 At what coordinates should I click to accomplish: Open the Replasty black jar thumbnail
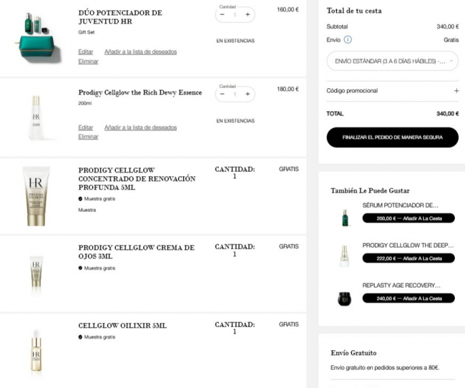344,299
